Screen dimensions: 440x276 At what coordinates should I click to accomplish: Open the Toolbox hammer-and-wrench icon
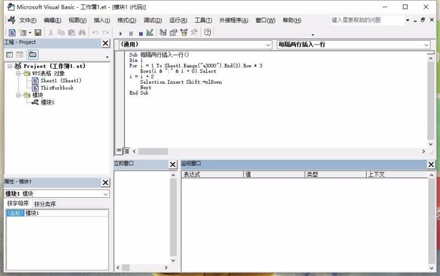(194, 33)
